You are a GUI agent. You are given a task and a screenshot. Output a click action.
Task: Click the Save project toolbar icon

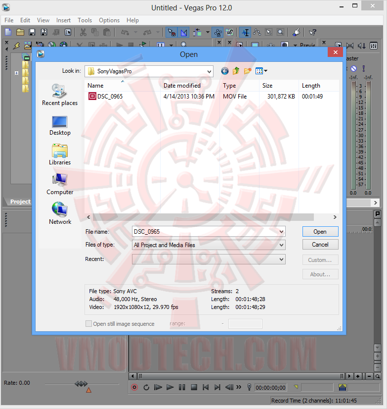coord(32,32)
